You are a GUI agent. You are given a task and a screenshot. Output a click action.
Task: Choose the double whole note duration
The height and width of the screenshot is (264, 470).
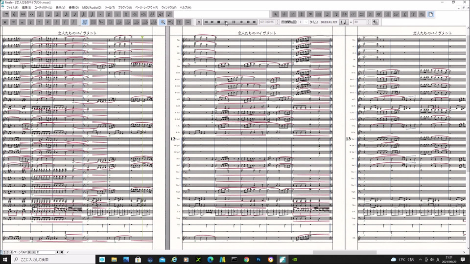point(23,14)
